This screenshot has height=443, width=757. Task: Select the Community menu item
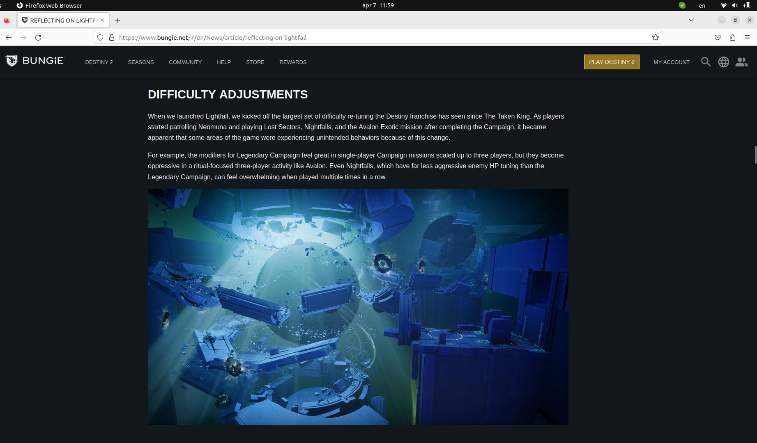[185, 62]
